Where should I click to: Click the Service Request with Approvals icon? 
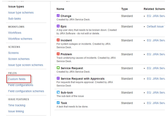tap(58, 78)
